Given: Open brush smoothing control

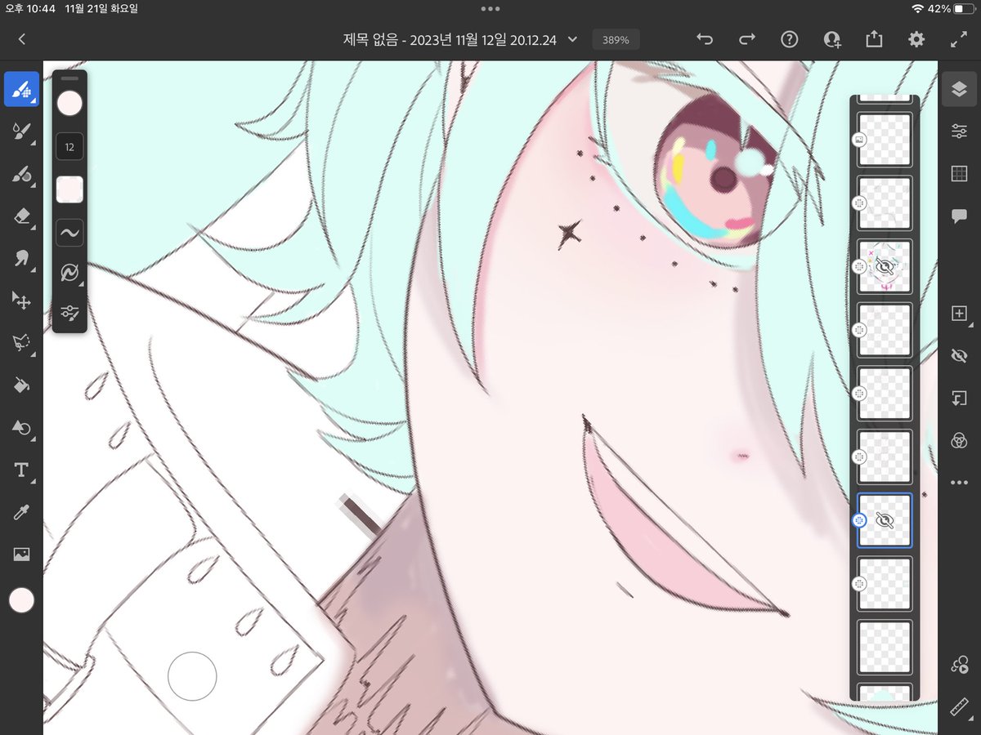Looking at the screenshot, I should tap(69, 233).
